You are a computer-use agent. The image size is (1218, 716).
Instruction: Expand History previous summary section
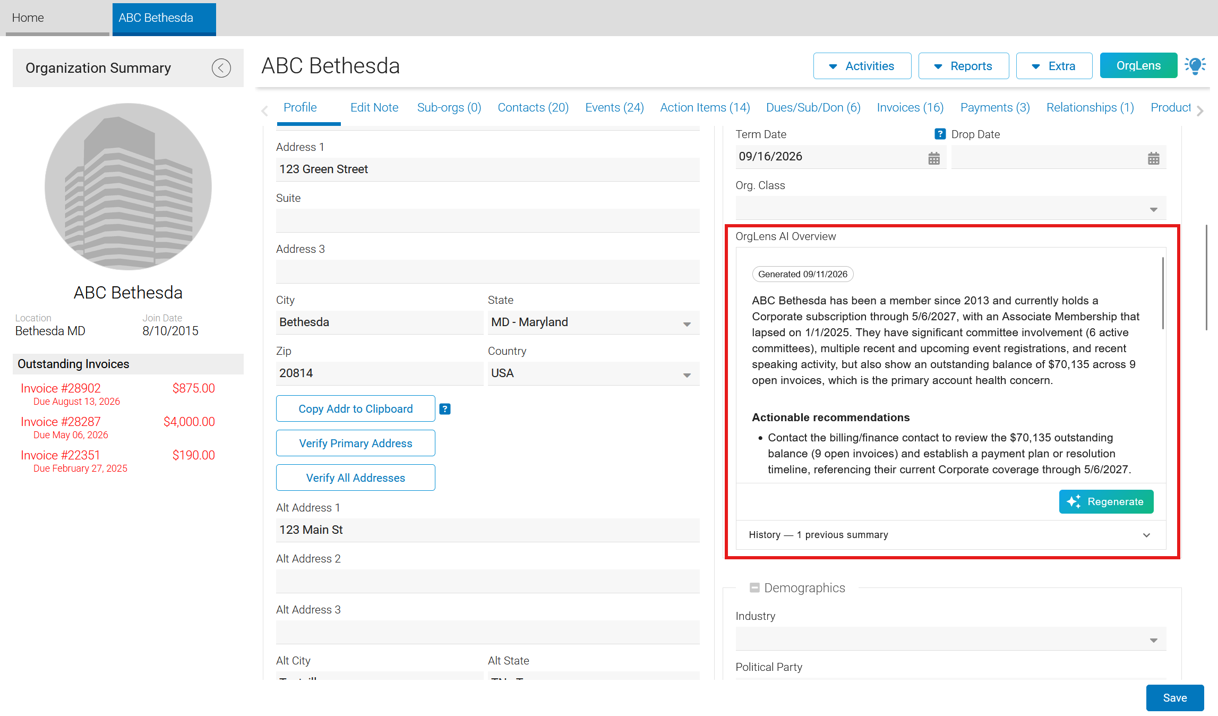pos(950,535)
